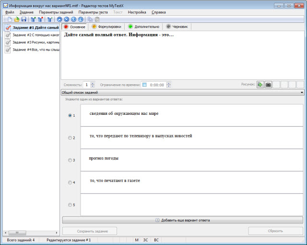Click the Save floppy disk icon
The image size is (307, 245).
pos(24,20)
